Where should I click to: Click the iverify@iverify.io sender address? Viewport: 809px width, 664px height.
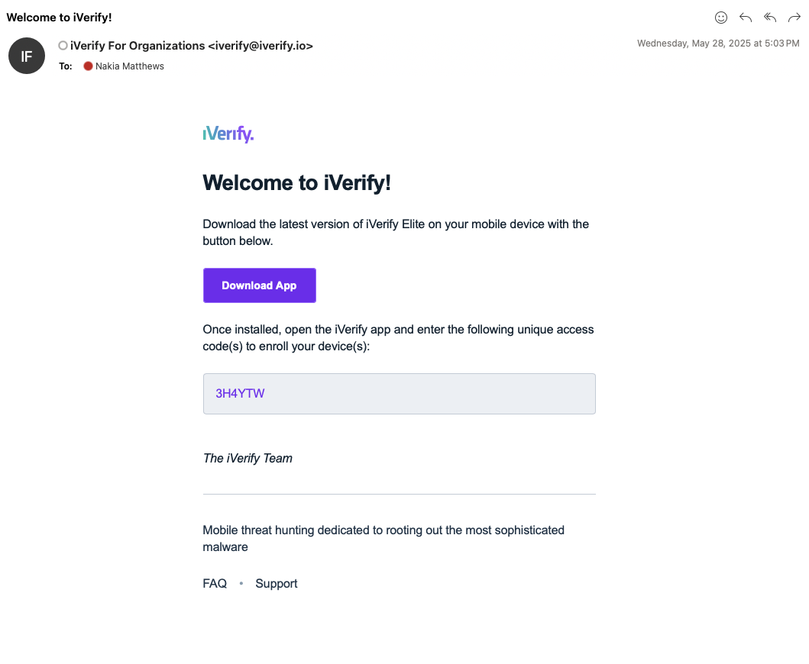(x=260, y=46)
